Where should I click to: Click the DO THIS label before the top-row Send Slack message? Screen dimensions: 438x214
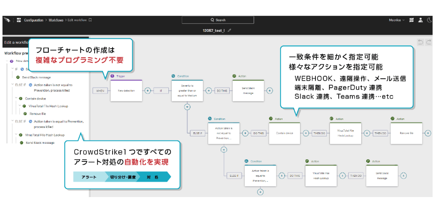pyautogui.click(x=222, y=91)
